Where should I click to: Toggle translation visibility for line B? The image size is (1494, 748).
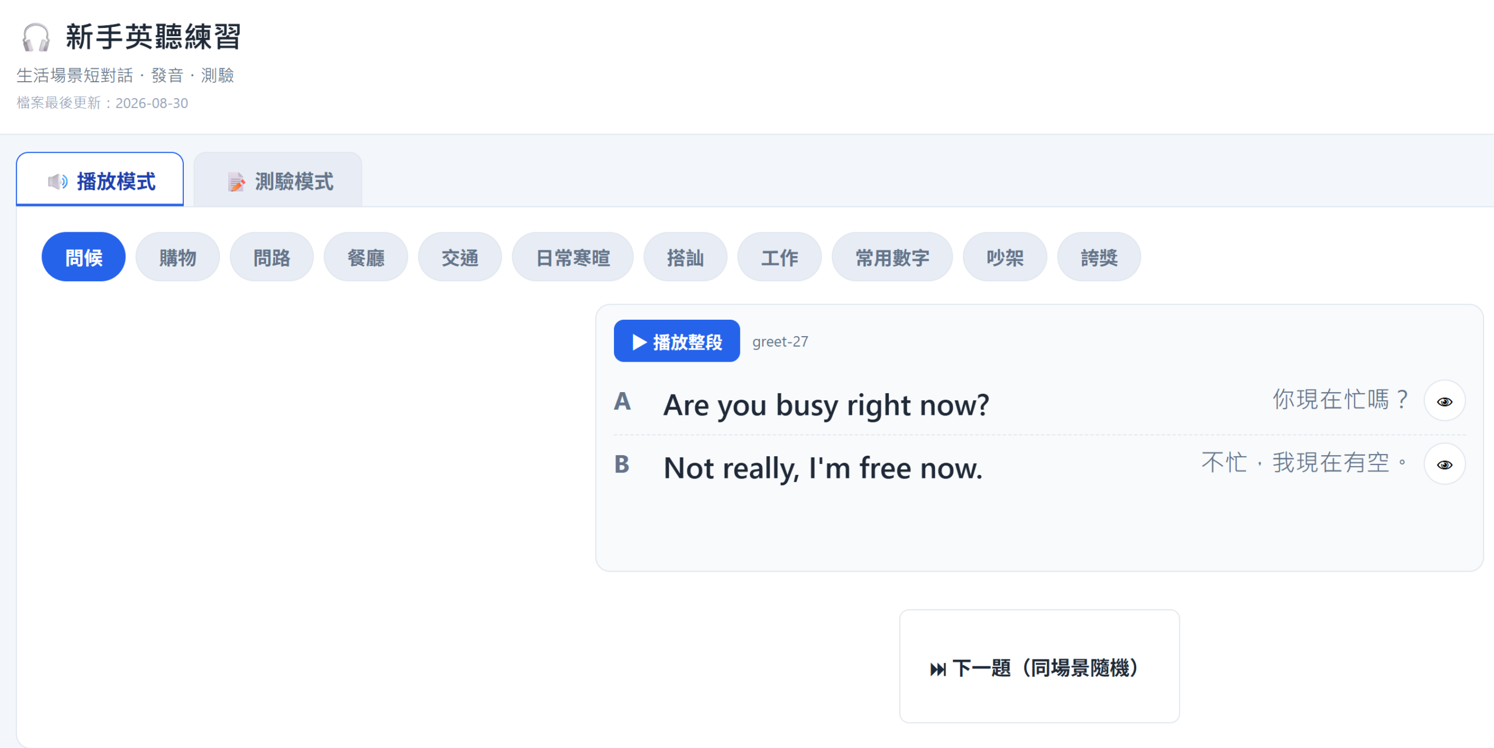[1444, 464]
